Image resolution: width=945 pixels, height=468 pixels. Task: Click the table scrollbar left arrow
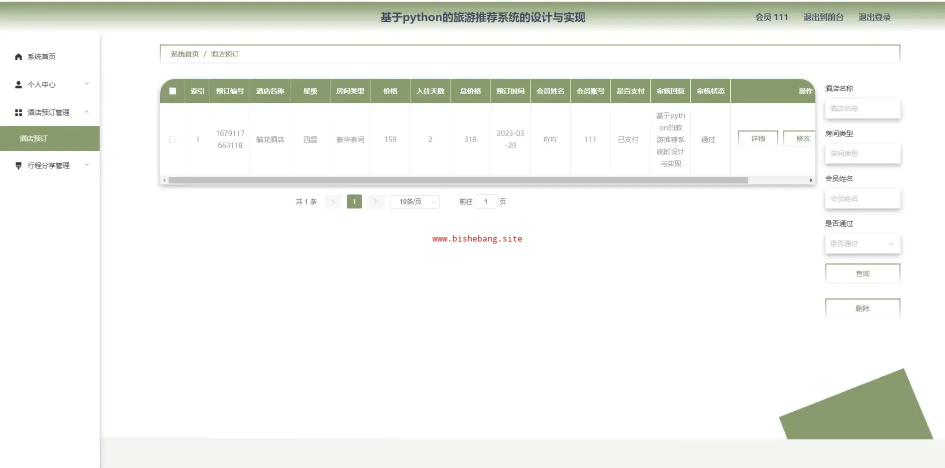[x=164, y=180]
